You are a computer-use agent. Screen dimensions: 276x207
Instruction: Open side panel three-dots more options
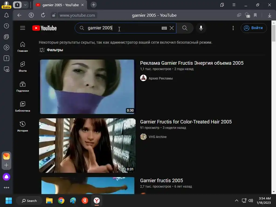coord(6,188)
